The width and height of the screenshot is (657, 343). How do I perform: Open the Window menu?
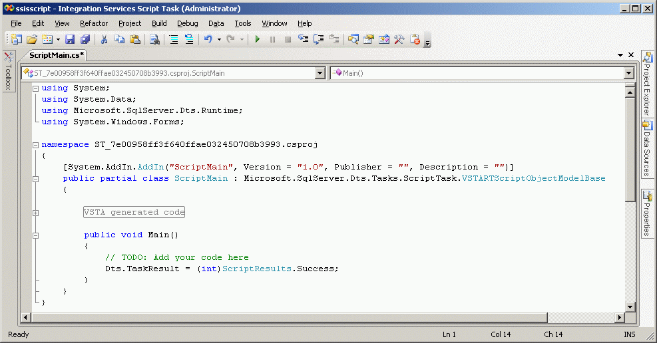[274, 23]
